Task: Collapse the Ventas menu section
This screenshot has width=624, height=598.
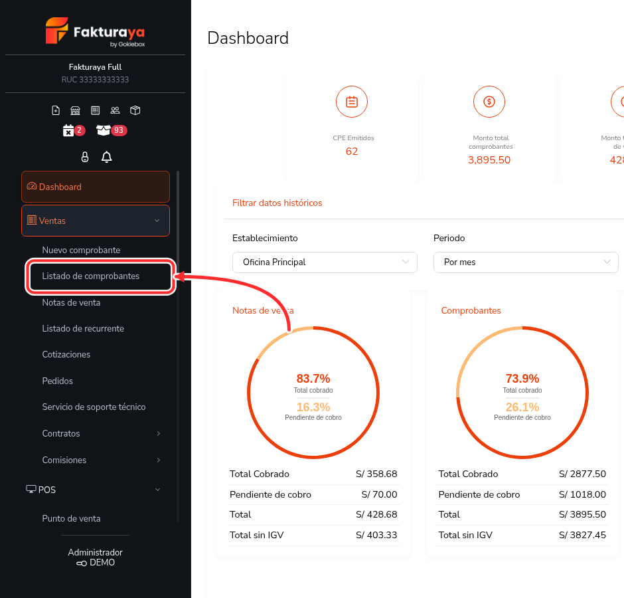Action: tap(96, 221)
